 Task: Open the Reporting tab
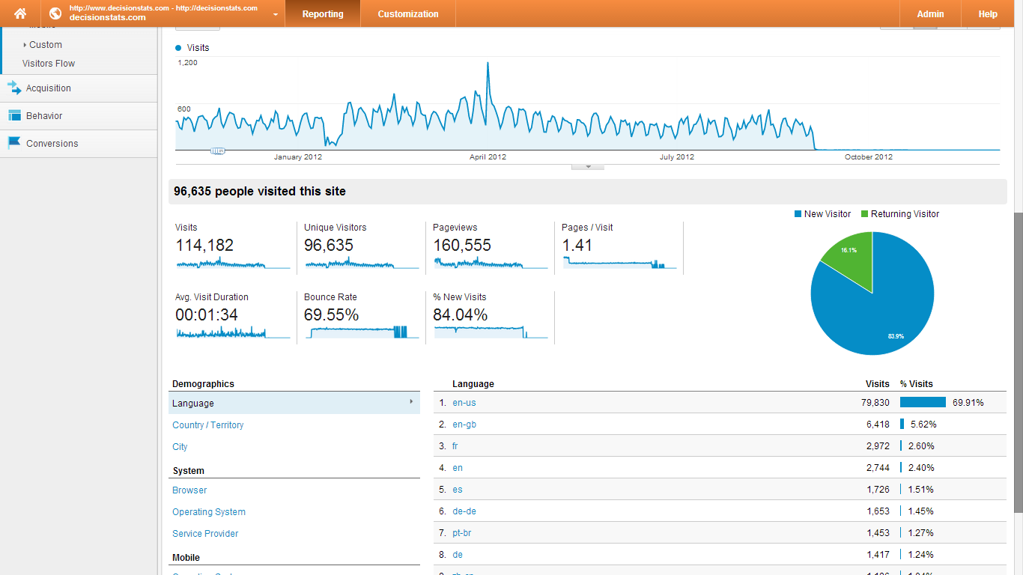tap(323, 14)
